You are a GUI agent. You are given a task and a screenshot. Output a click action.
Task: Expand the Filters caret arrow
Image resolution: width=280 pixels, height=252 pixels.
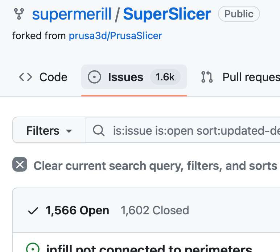(x=69, y=131)
